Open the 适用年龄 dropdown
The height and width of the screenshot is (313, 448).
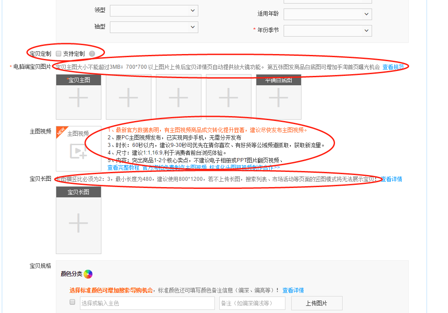tap(327, 14)
